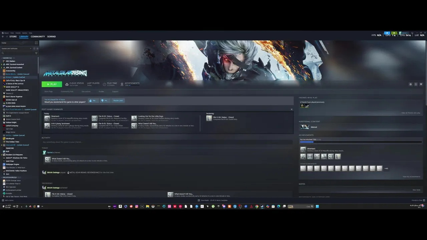This screenshot has width=427, height=240.
Task: Open the Sorind user profile link in activity
Action: click(50, 152)
